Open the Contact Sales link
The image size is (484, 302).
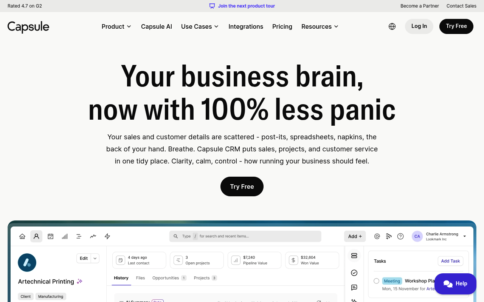coord(461,6)
